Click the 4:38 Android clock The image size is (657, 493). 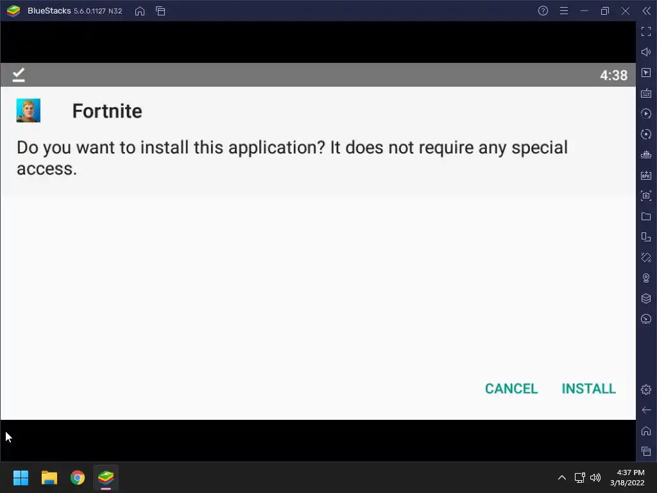[613, 76]
